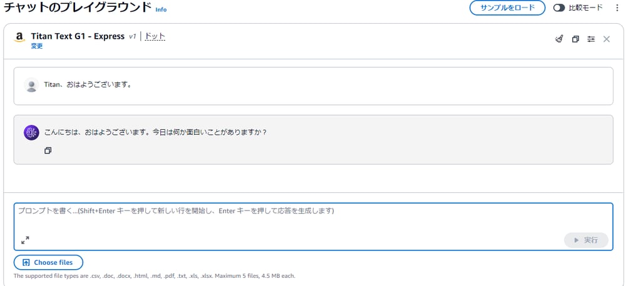Viewport: 626px width, 286px height.
Task: Close the Titan Text model panel
Action: tap(607, 39)
